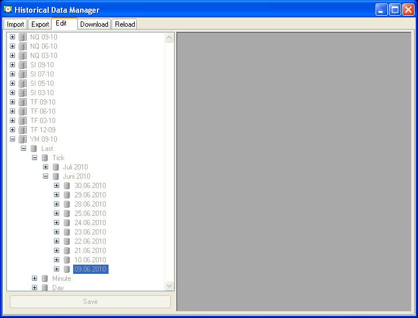The height and width of the screenshot is (318, 418).
Task: Select the NQ 03-10 tree entry
Action: [x=44, y=56]
